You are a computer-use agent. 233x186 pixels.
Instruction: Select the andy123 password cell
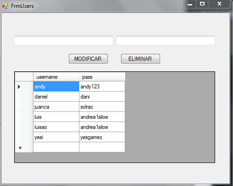102,87
